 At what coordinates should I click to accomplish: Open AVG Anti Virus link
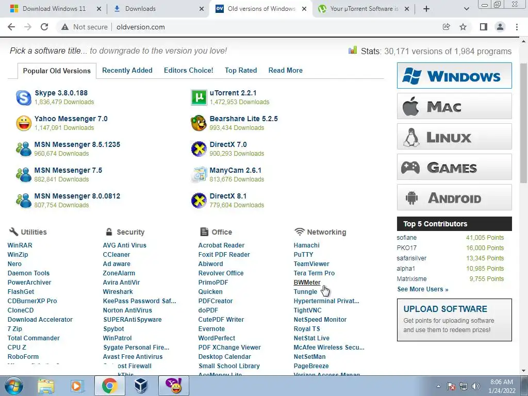[x=125, y=245]
